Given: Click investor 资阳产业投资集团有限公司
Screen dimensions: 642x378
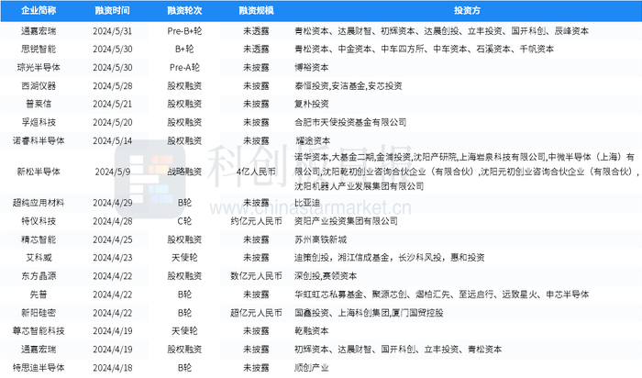Looking at the screenshot, I should pos(346,221).
